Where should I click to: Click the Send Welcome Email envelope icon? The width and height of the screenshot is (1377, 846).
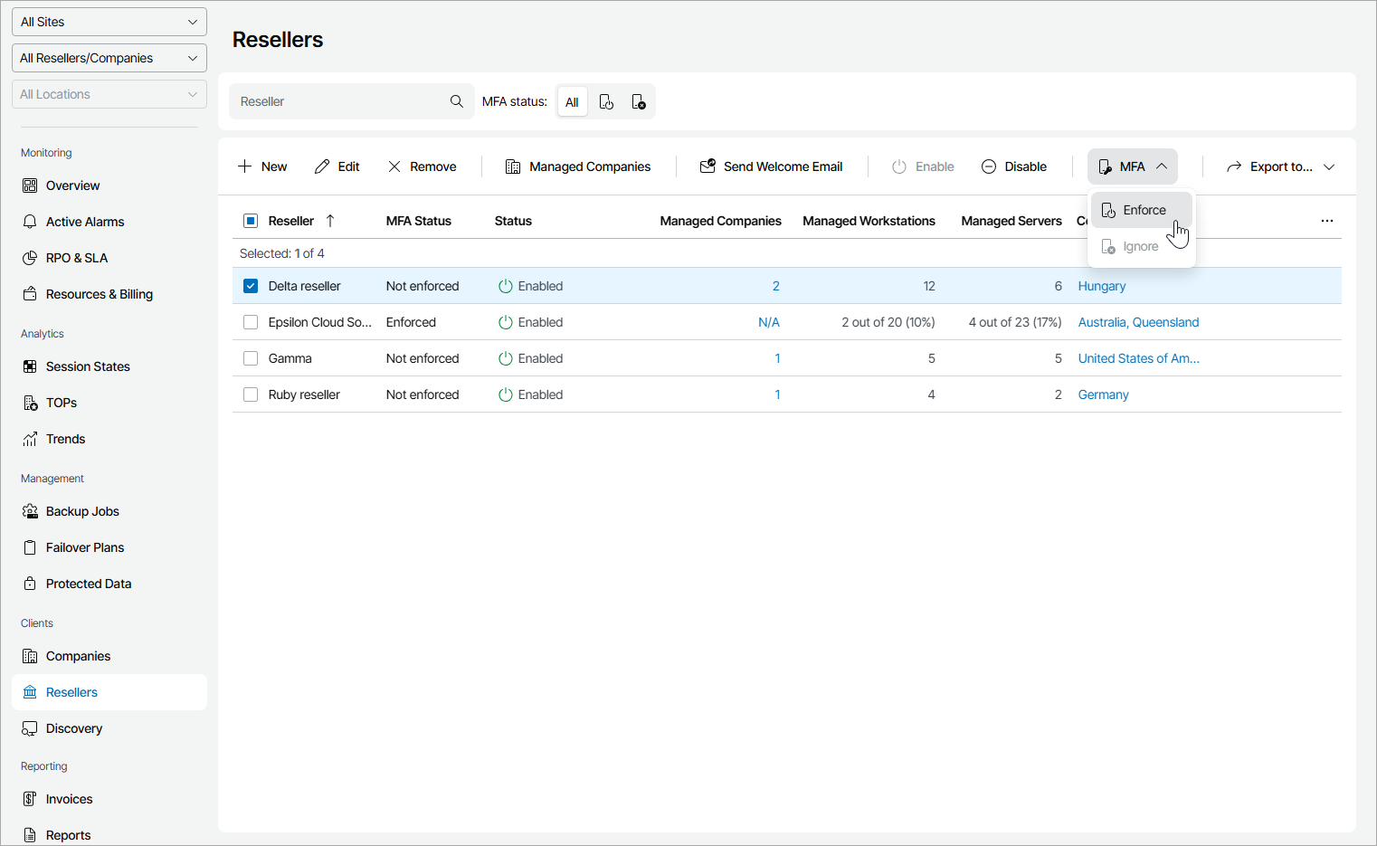coord(707,166)
